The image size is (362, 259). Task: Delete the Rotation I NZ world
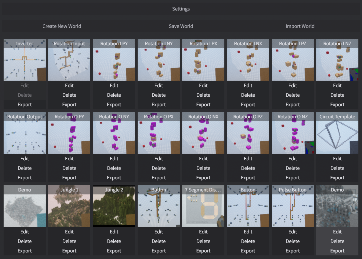(337, 95)
